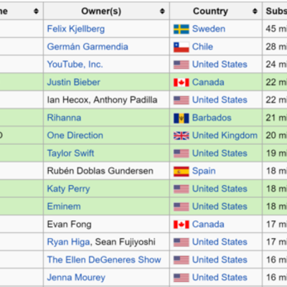Click Barbados flag in Rihanna row
287x287 pixels.
182,118
